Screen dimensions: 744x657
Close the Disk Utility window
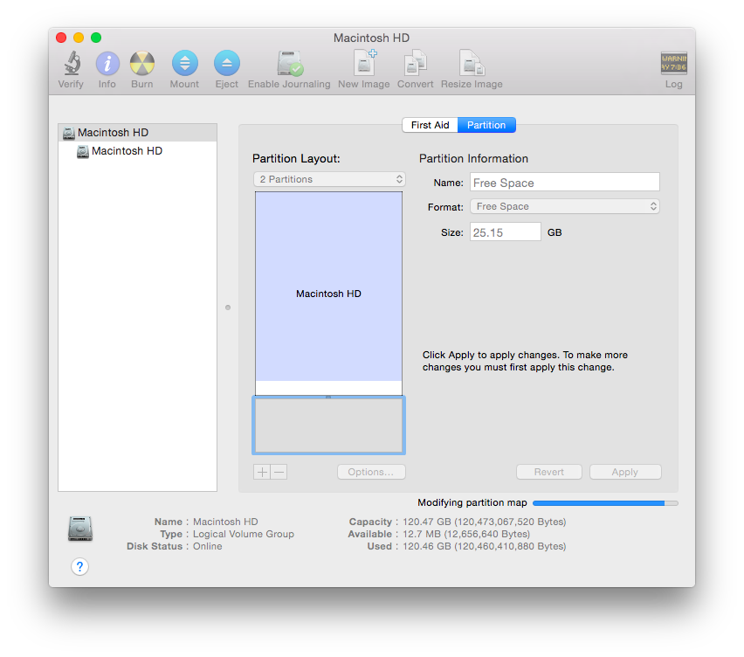point(61,38)
